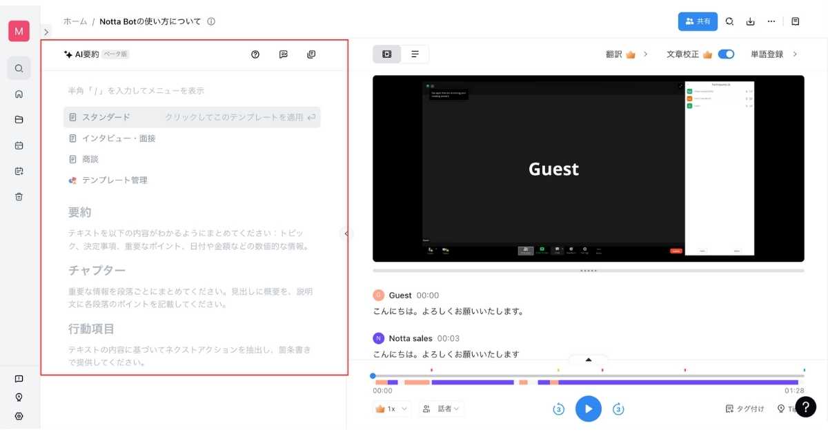The width and height of the screenshot is (828, 434).
Task: Click the AI要約 help question icon
Action: (x=255, y=54)
